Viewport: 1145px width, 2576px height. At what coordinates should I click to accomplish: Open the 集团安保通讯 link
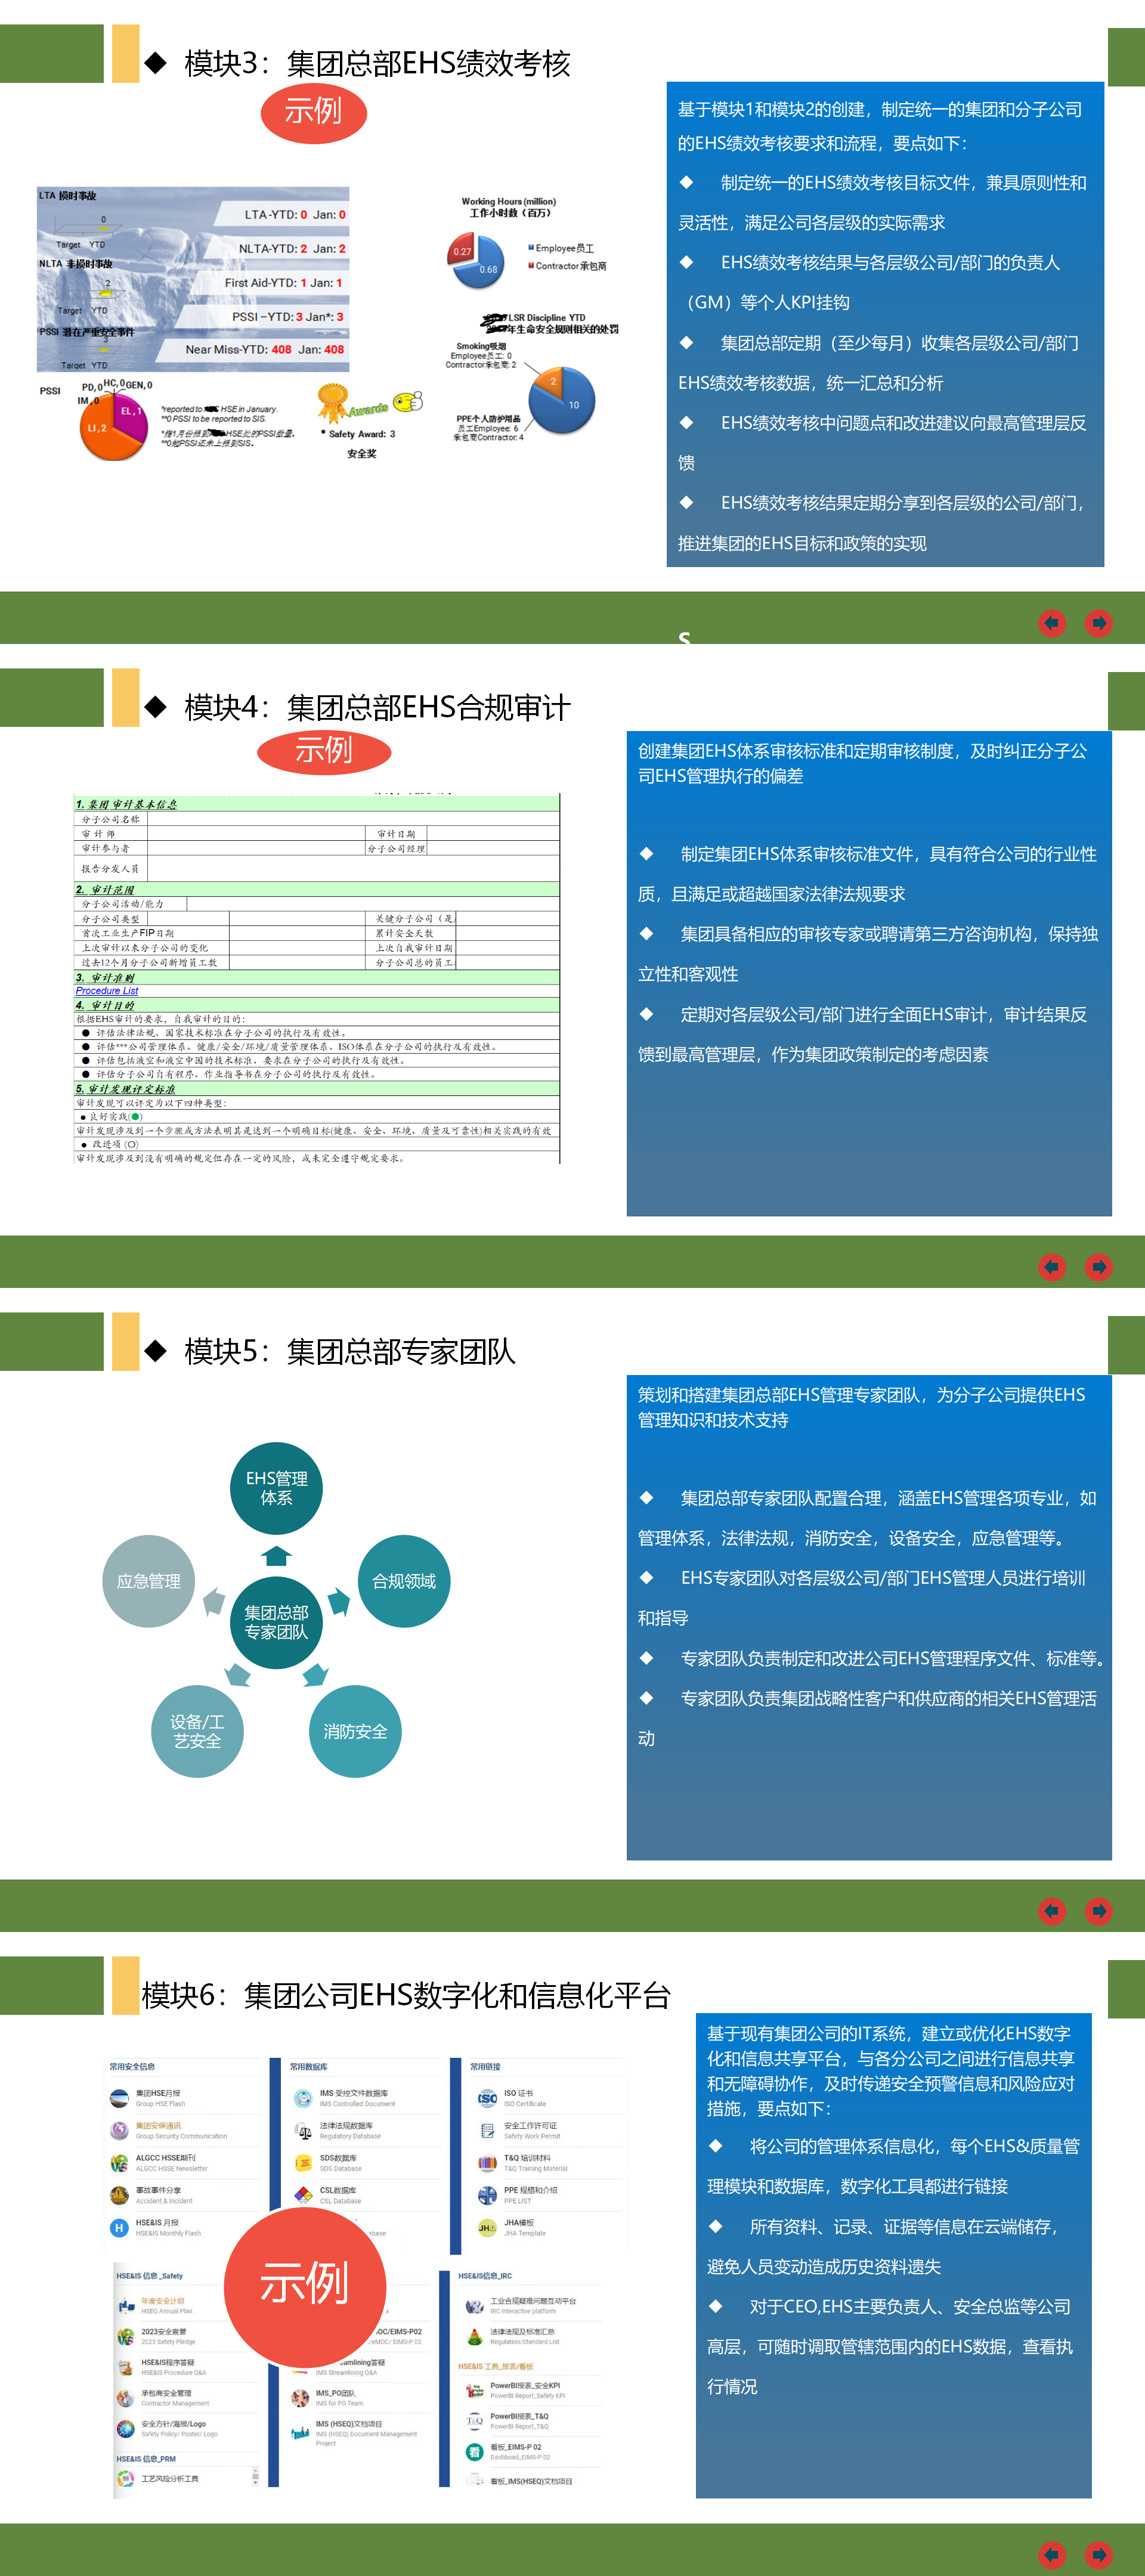[158, 2126]
